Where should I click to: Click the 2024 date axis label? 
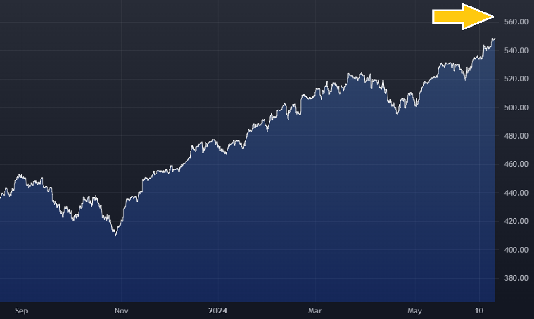pos(218,311)
